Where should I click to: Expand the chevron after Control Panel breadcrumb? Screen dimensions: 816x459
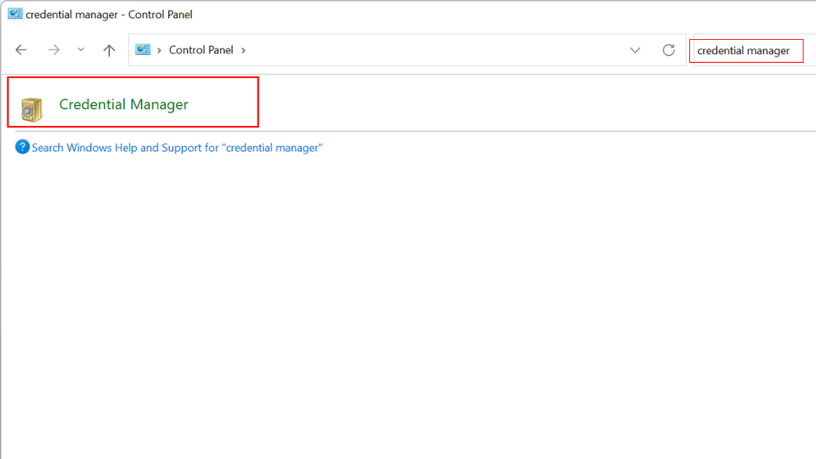243,50
